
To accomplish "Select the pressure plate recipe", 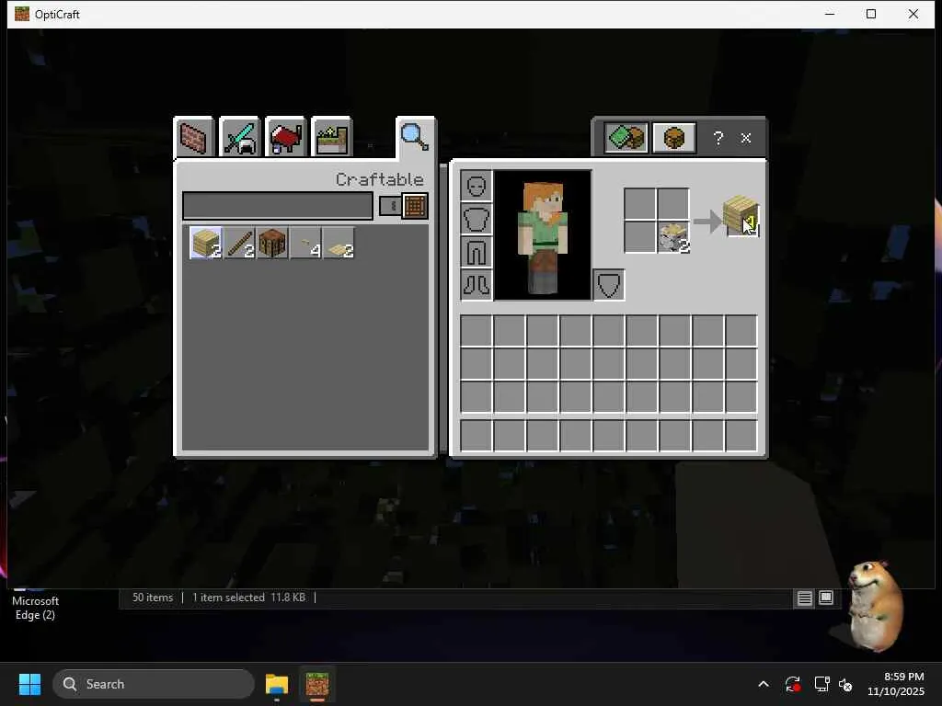I will [339, 243].
